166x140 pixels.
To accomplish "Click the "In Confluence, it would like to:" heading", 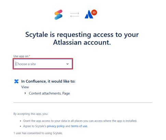I will pos(48,81).
